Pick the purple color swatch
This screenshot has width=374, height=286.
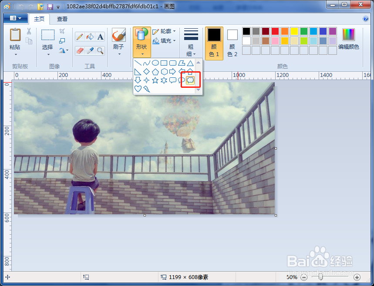(x=333, y=31)
